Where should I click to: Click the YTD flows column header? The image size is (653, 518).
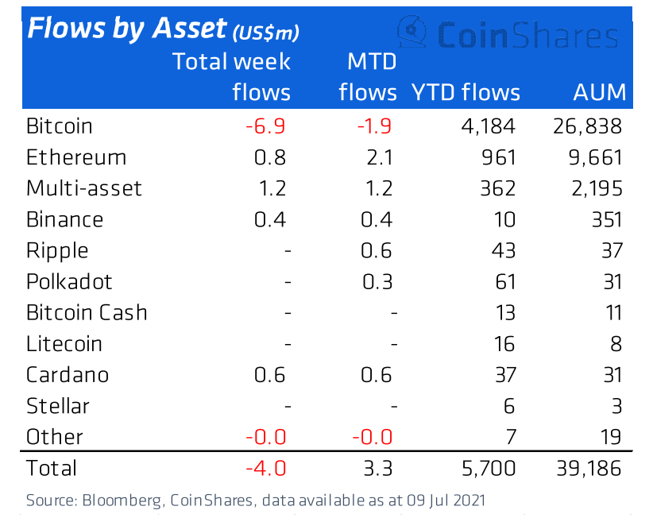466,92
